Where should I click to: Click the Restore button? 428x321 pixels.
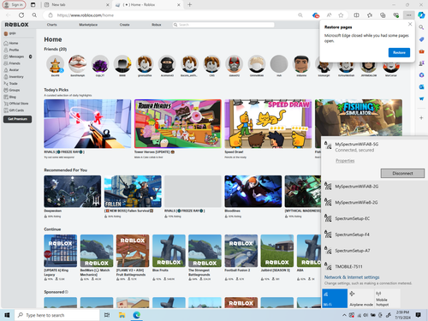click(399, 52)
